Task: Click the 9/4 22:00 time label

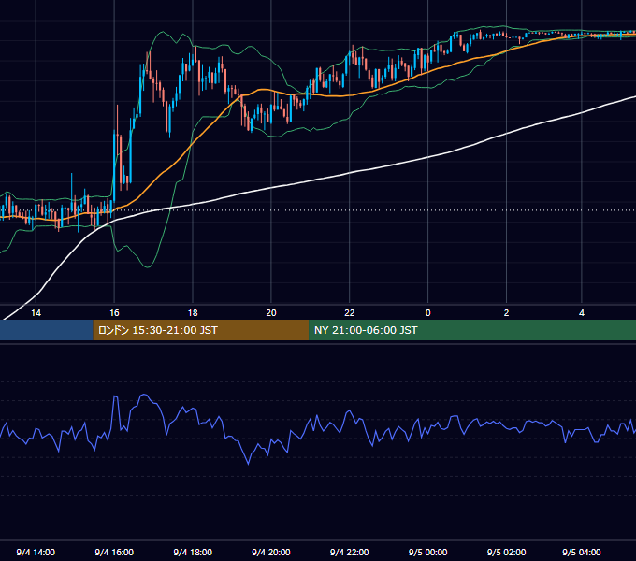Action: coord(349,552)
